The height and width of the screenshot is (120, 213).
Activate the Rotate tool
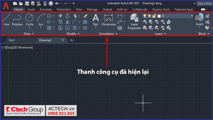tap(68, 16)
